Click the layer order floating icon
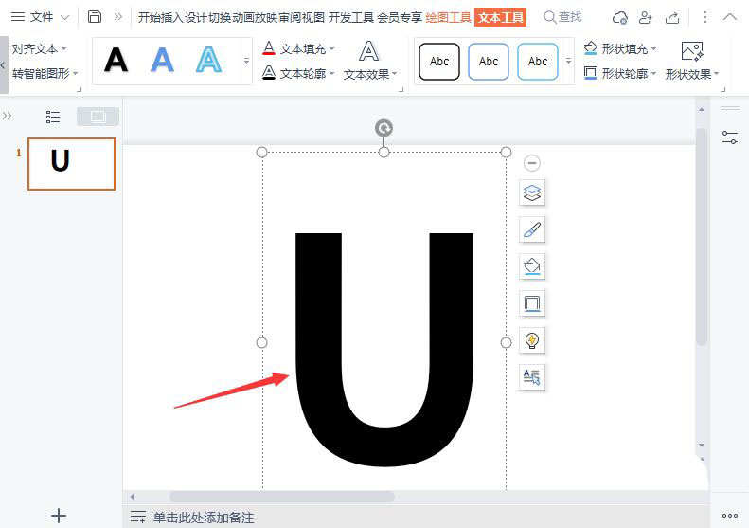This screenshot has width=749, height=528. click(x=531, y=192)
